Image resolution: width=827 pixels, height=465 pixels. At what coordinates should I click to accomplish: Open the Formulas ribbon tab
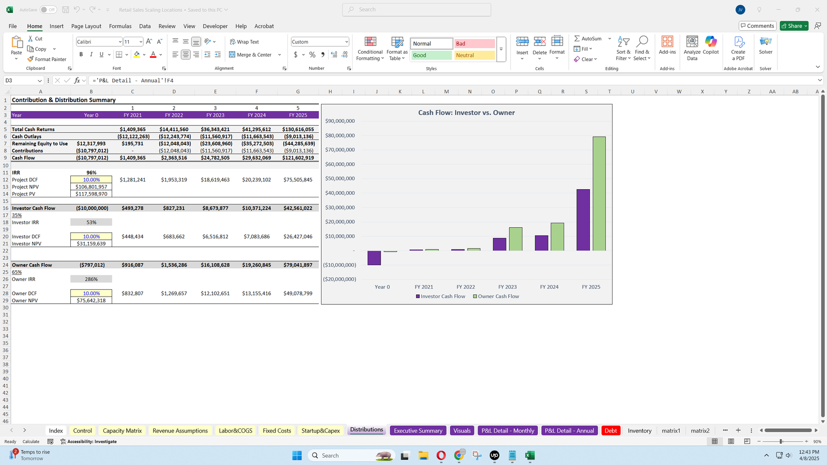120,26
